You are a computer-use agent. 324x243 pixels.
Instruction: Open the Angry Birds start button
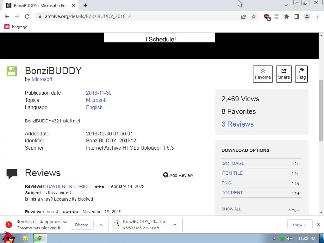pyautogui.click(x=8, y=238)
